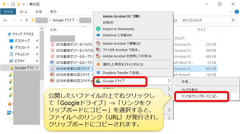Open the recent locations dropdown arrow

[21, 20]
